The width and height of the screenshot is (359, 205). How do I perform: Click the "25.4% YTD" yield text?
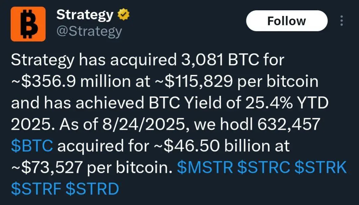(x=287, y=103)
